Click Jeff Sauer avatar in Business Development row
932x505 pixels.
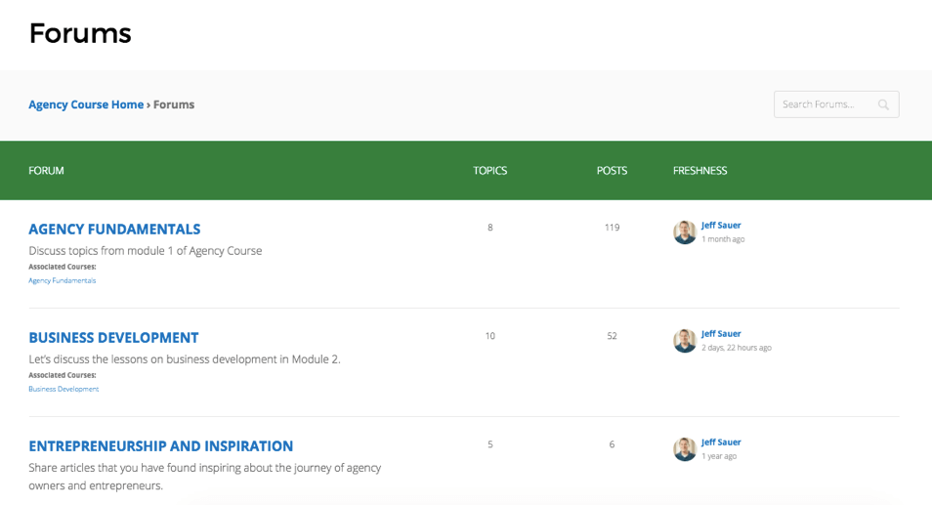click(x=684, y=341)
